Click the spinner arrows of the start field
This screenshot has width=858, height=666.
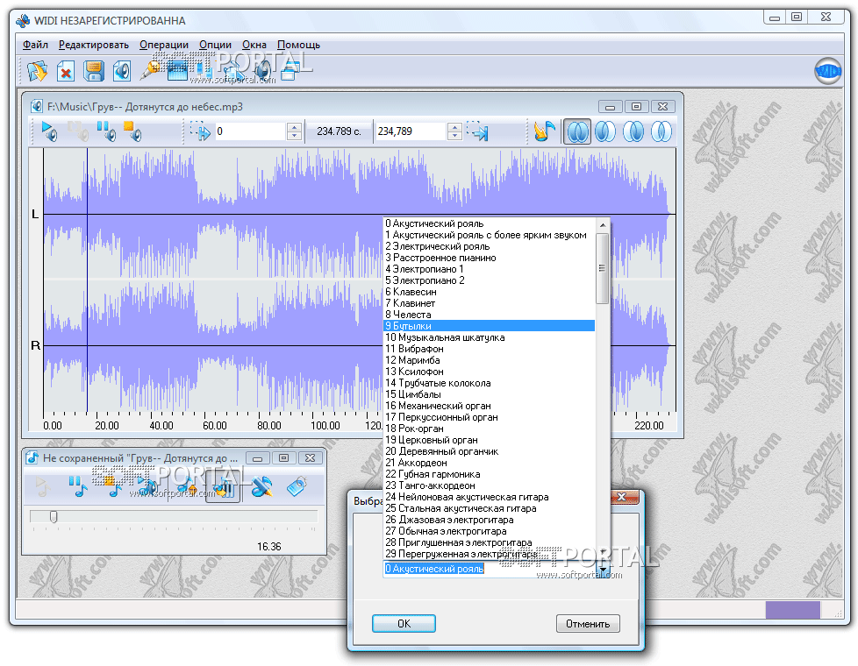click(295, 131)
